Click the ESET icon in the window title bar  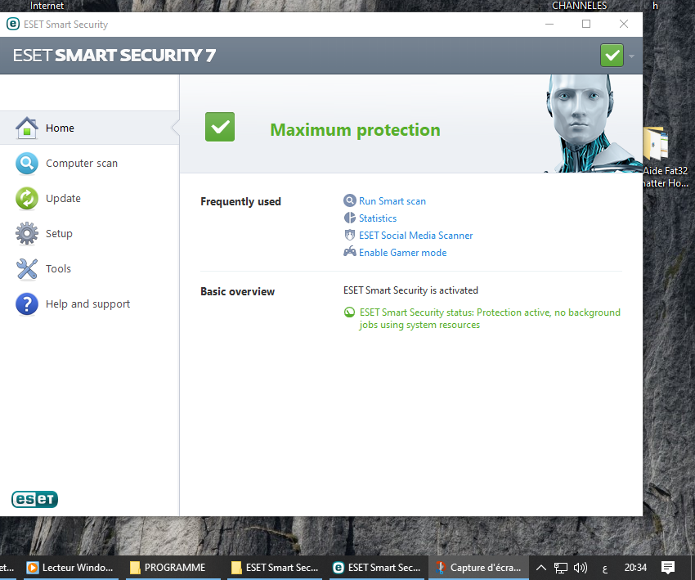13,24
